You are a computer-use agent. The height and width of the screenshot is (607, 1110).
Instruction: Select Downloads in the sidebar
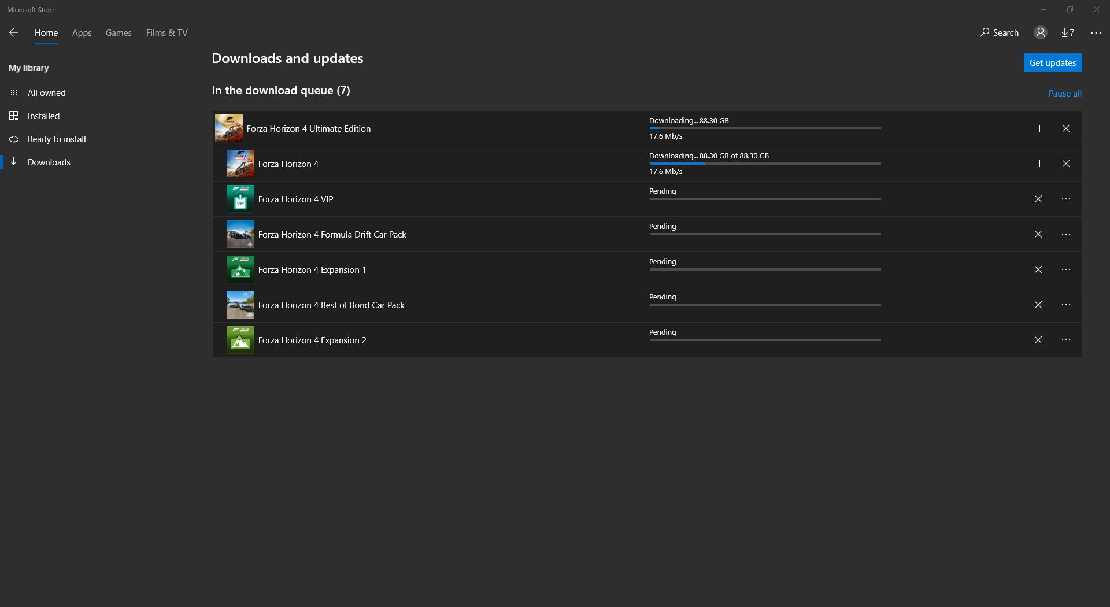coord(49,162)
